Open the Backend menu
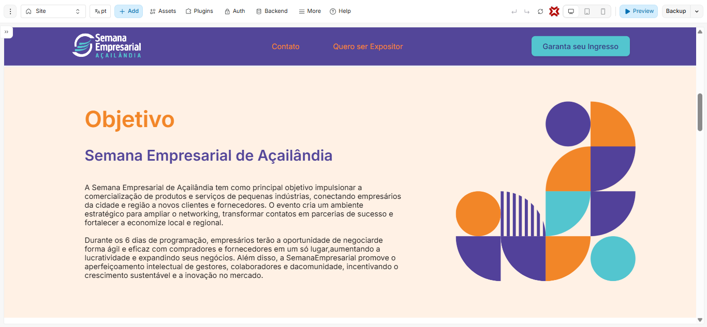The width and height of the screenshot is (707, 327). (272, 11)
